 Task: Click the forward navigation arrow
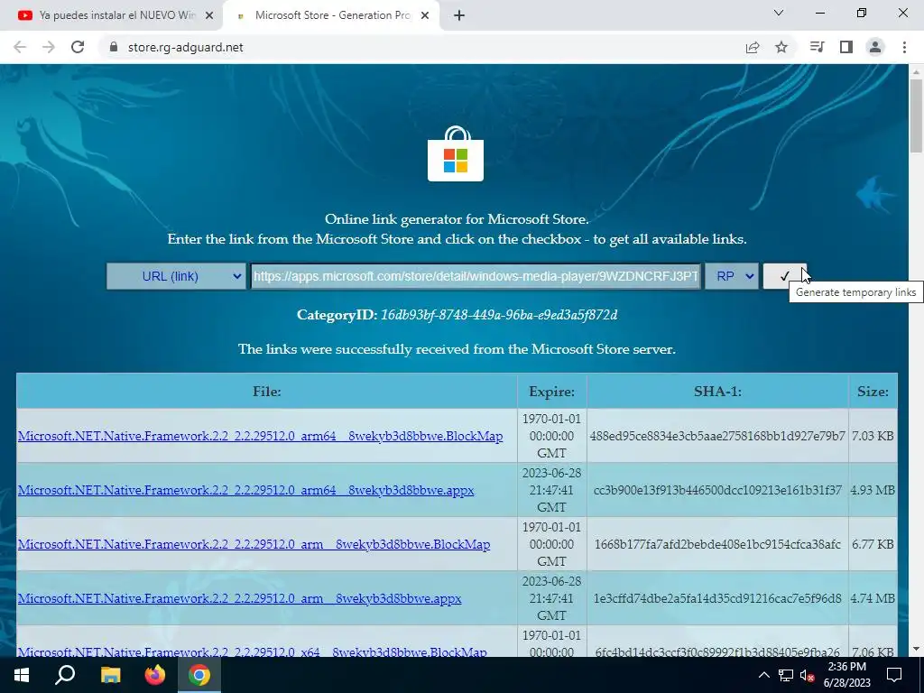click(49, 47)
